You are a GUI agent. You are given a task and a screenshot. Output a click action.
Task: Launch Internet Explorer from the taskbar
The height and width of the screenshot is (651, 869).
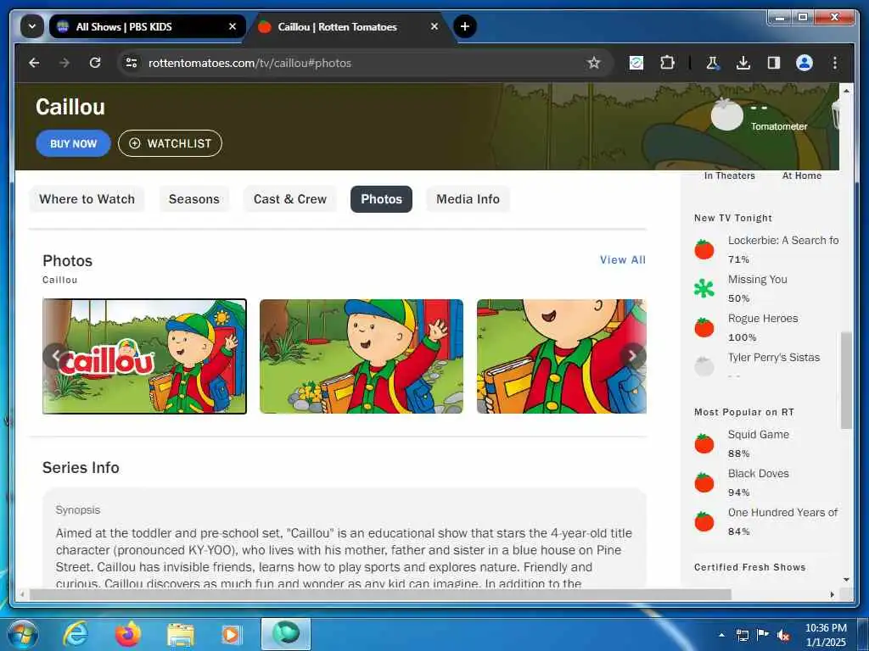coord(76,634)
